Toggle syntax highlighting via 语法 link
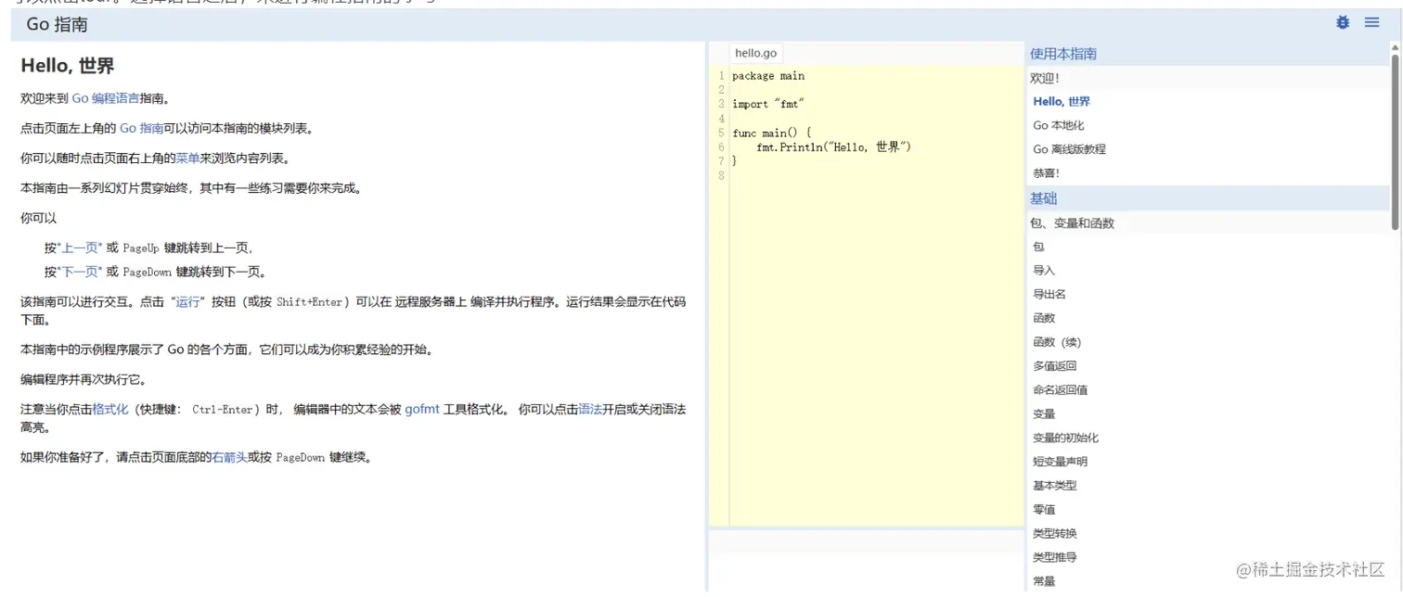 pyautogui.click(x=590, y=409)
